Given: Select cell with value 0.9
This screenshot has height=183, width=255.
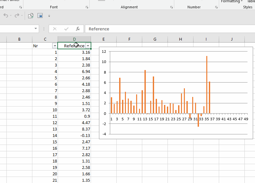Looking at the screenshot, I should pyautogui.click(x=74, y=116).
